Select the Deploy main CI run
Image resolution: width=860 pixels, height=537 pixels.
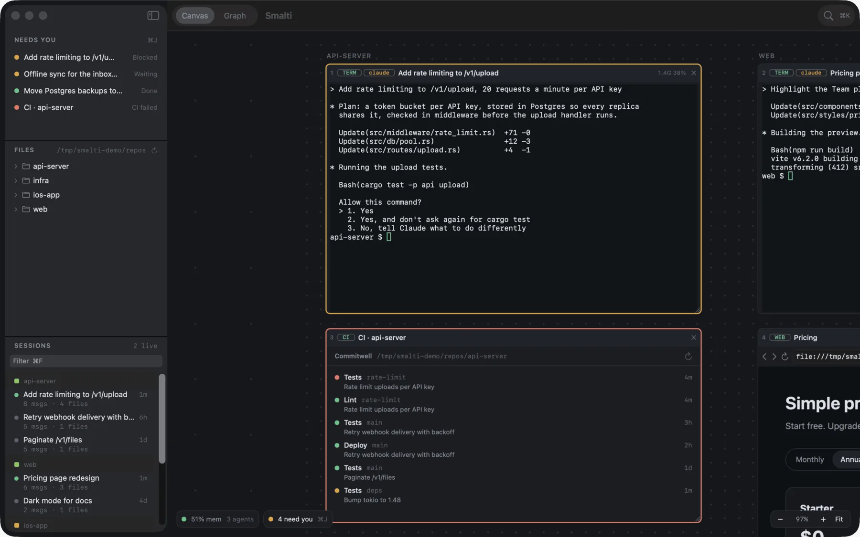tap(514, 450)
